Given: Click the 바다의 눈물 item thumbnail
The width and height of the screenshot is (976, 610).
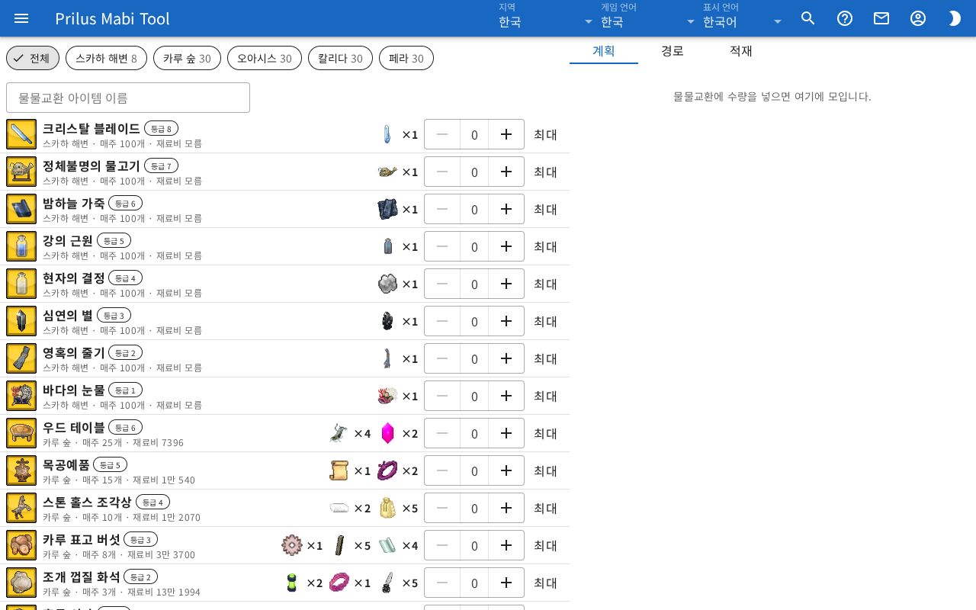Looking at the screenshot, I should coord(21,396).
